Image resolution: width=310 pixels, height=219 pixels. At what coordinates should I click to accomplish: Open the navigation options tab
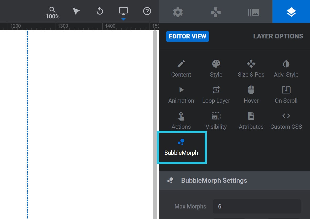[x=215, y=12]
